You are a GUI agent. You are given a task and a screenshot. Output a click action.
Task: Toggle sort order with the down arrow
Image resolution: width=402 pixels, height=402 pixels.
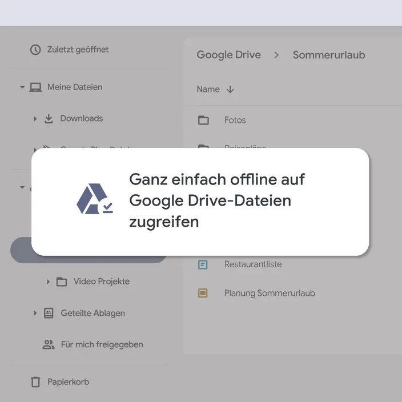230,90
